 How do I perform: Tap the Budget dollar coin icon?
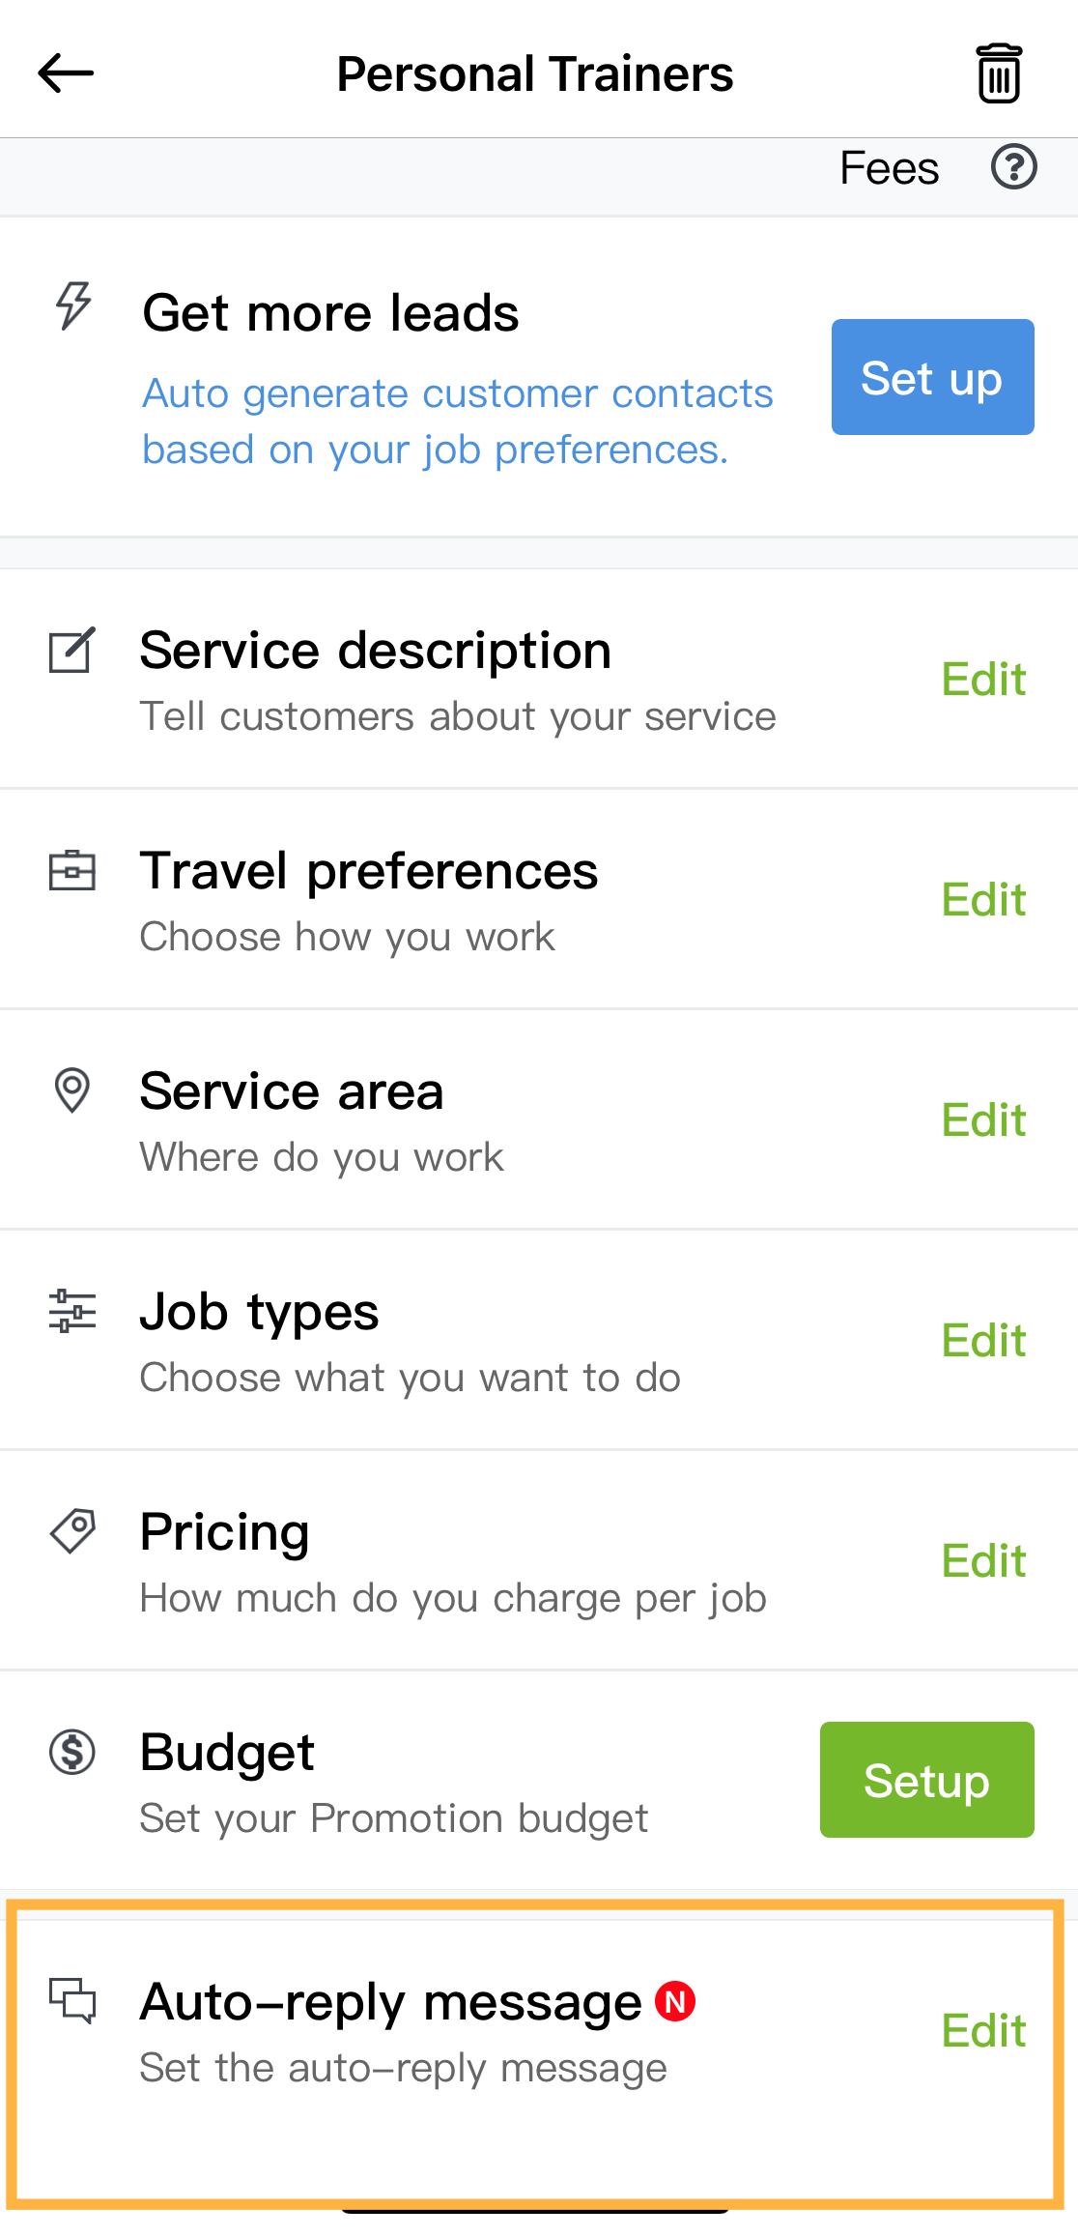(72, 1752)
